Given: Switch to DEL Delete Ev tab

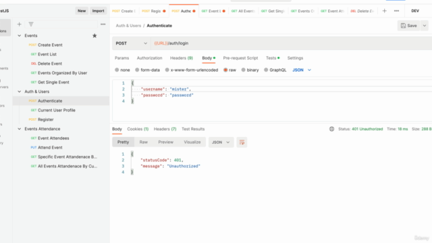Looking at the screenshot, I should pos(362,11).
